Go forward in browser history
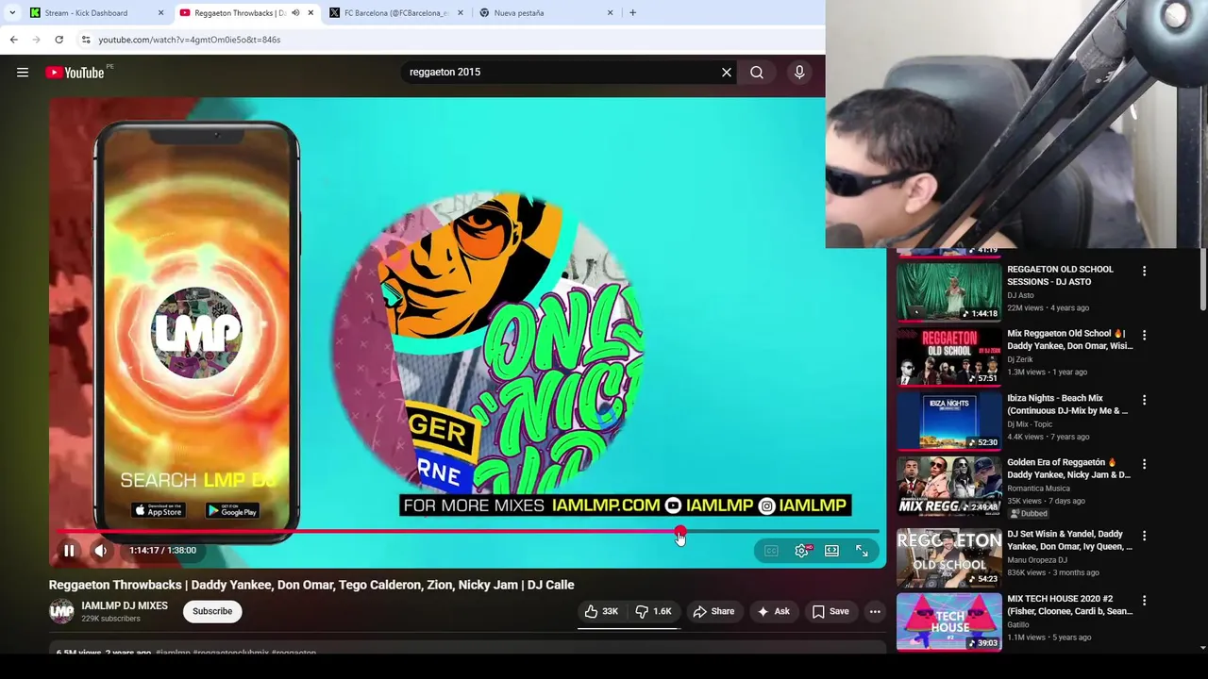 click(36, 40)
